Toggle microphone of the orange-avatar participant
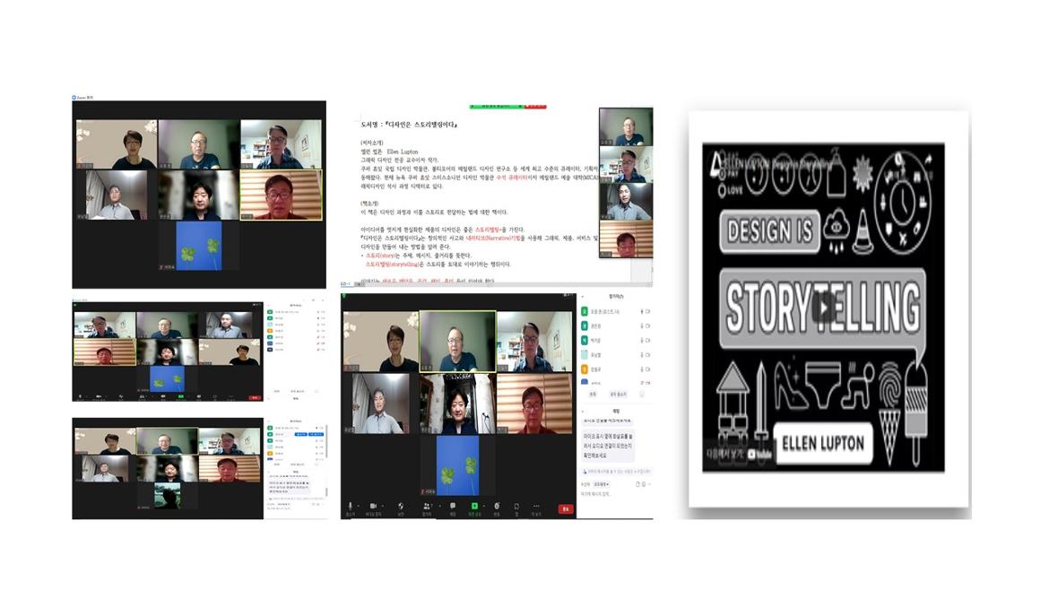This screenshot has height=590, width=1049. pos(642,369)
